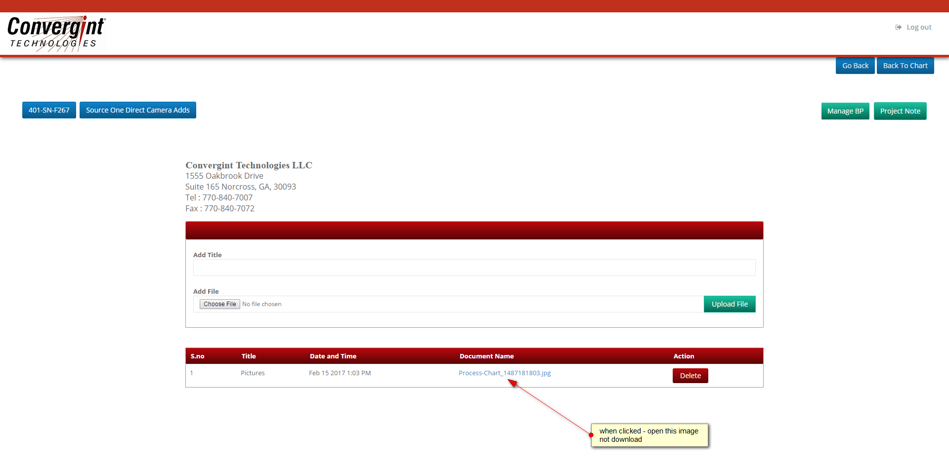Click the Go Back button
The image size is (949, 469).
click(855, 66)
